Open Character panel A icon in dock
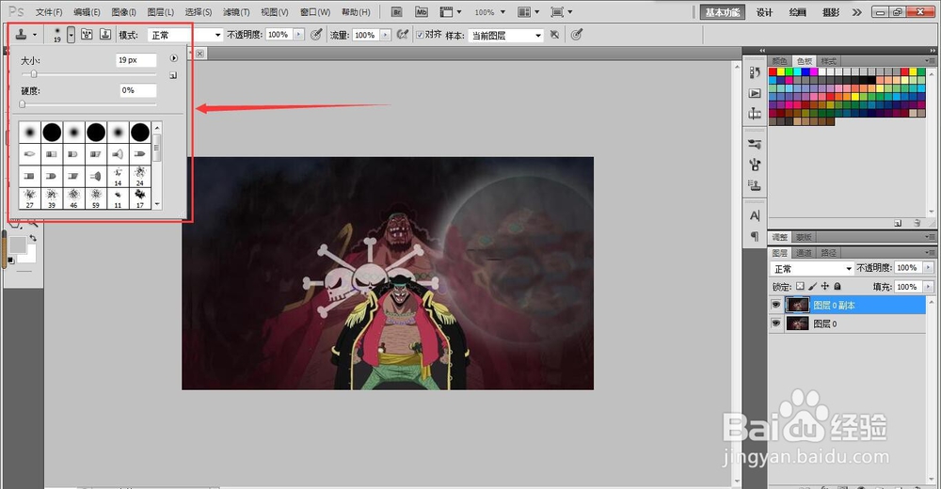Screen dimensions: 941x489 pos(755,215)
